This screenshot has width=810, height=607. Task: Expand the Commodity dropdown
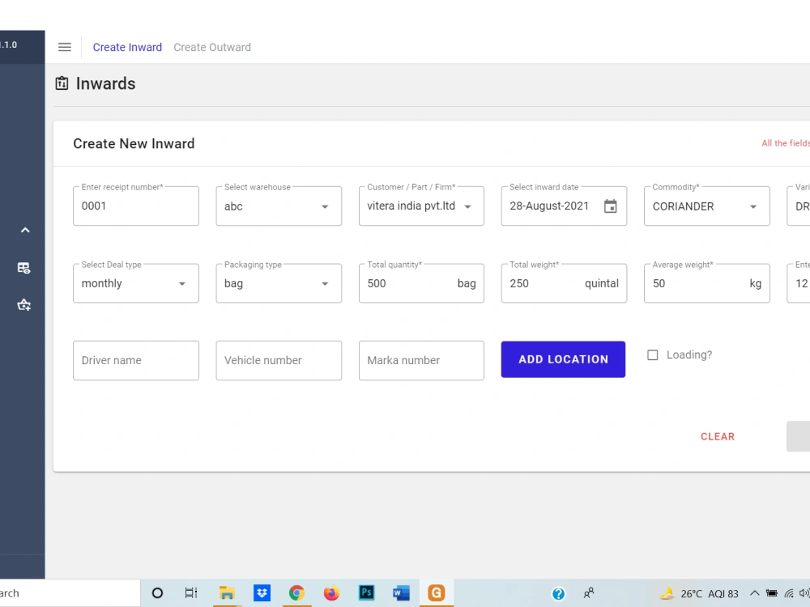(706, 206)
